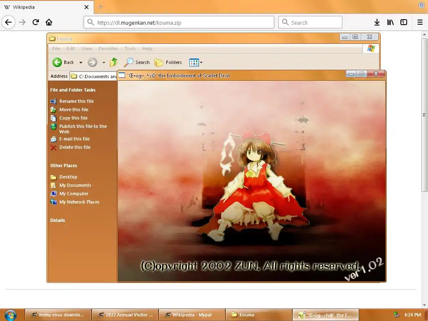The height and width of the screenshot is (321, 428).
Task: Reload the page in the browser
Action: pyautogui.click(x=36, y=22)
